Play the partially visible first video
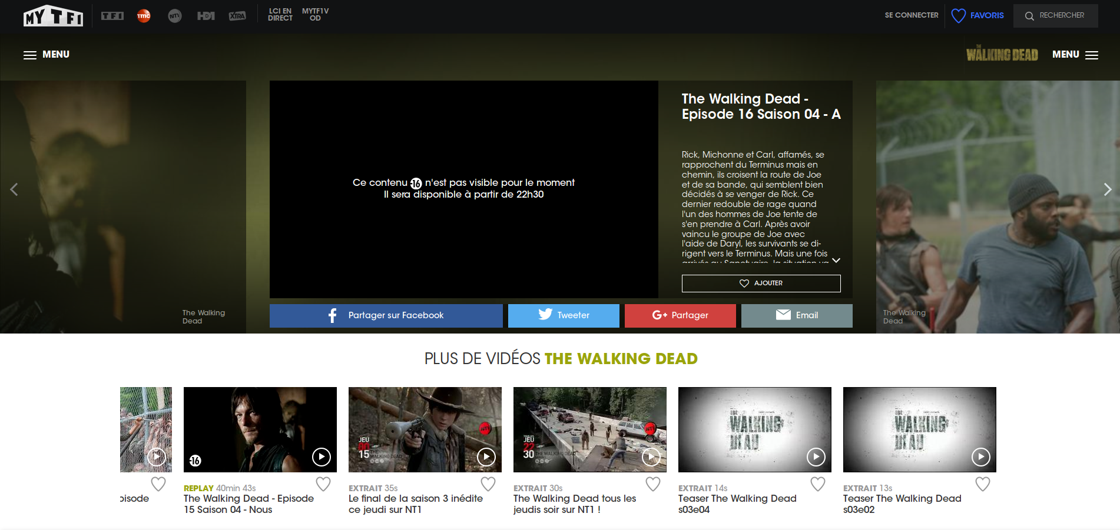This screenshot has height=530, width=1120. pos(157,457)
